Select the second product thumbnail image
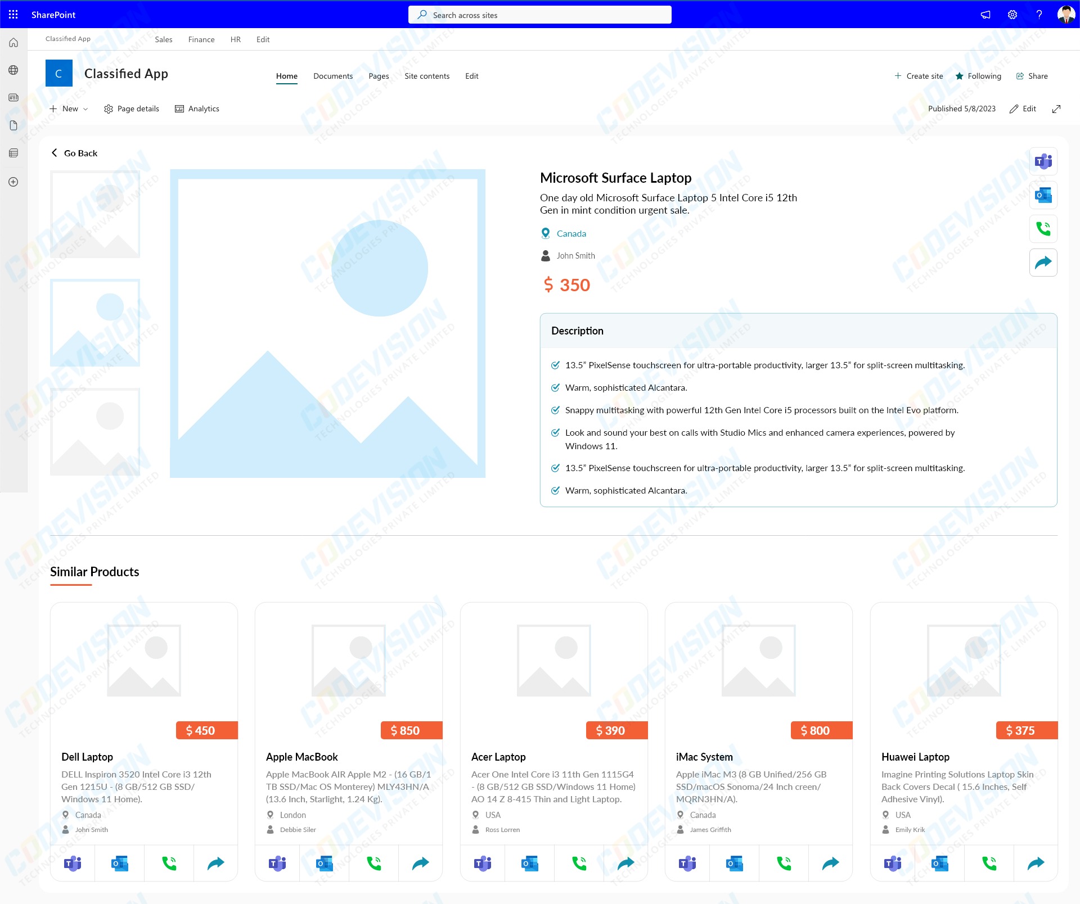Screen dimensions: 1080x904 click(x=95, y=323)
